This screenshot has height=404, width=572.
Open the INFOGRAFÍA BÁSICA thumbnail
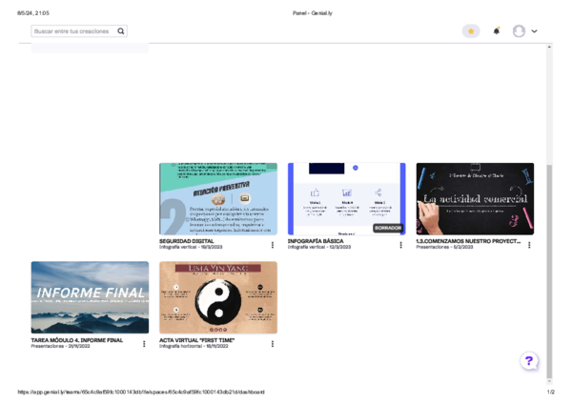point(346,198)
